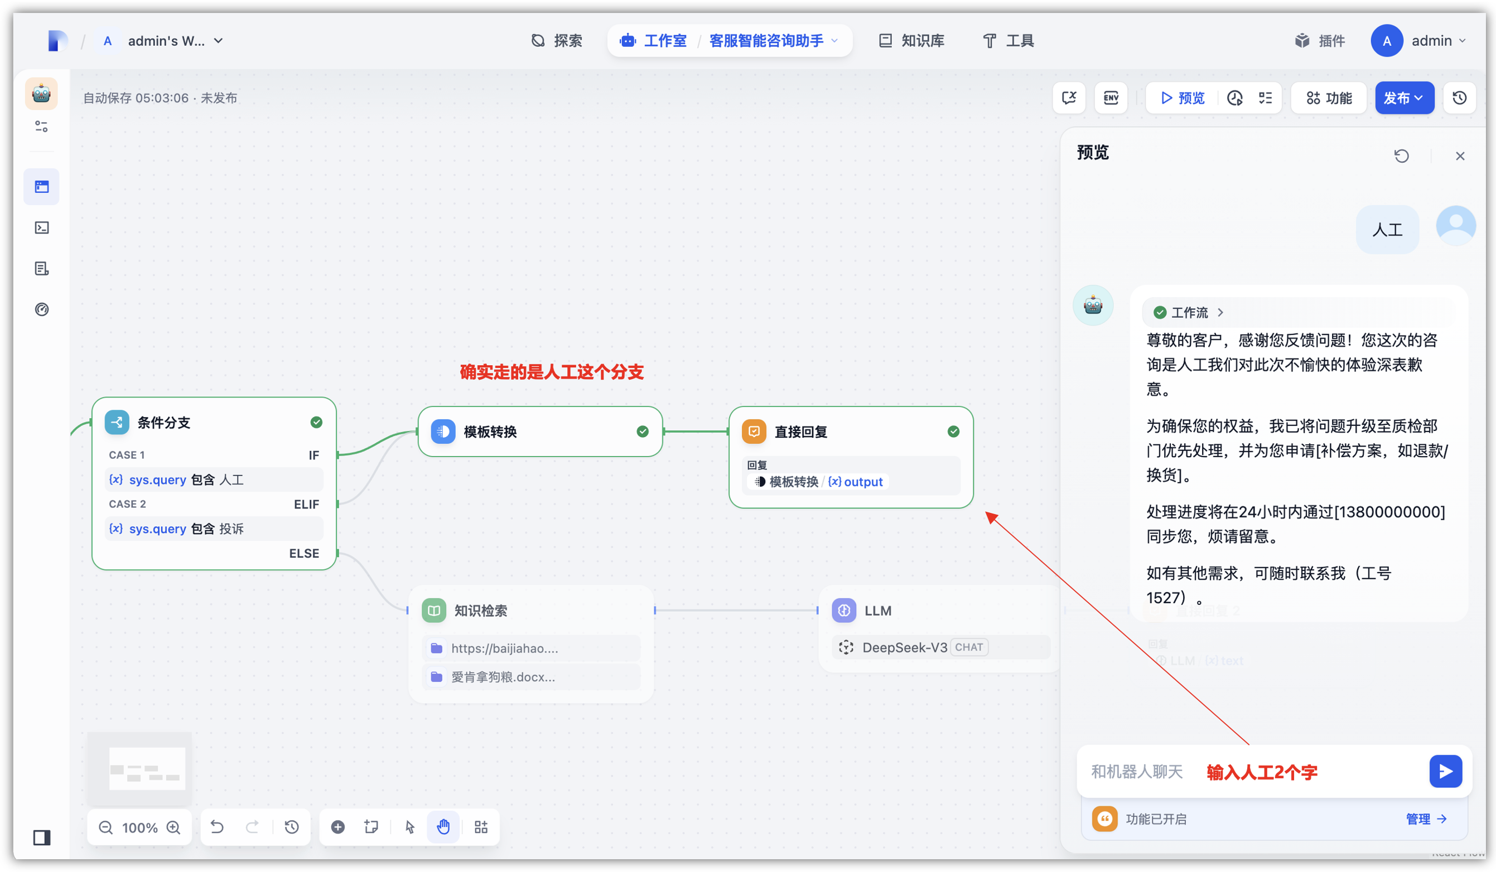
Task: Open the logs panel from the left sidebar
Action: [41, 268]
